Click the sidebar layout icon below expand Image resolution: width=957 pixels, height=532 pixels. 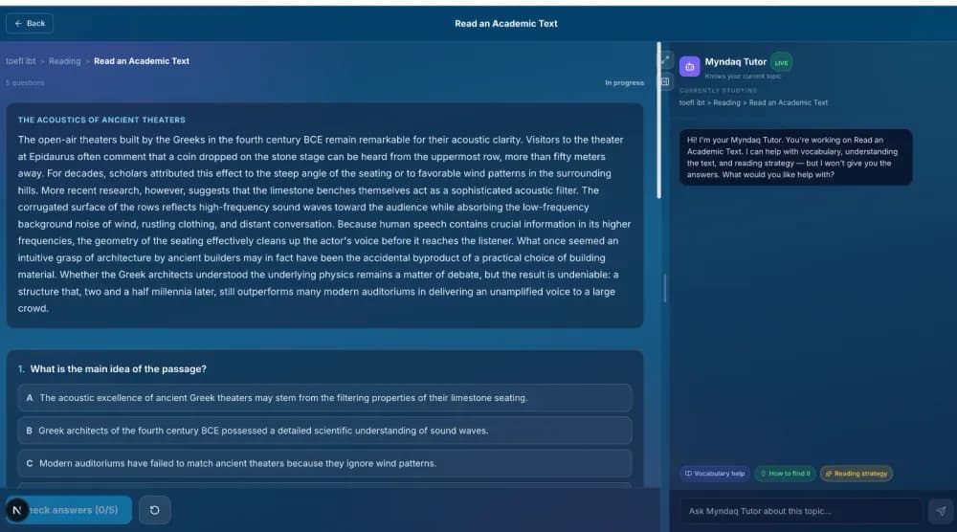pyautogui.click(x=665, y=81)
